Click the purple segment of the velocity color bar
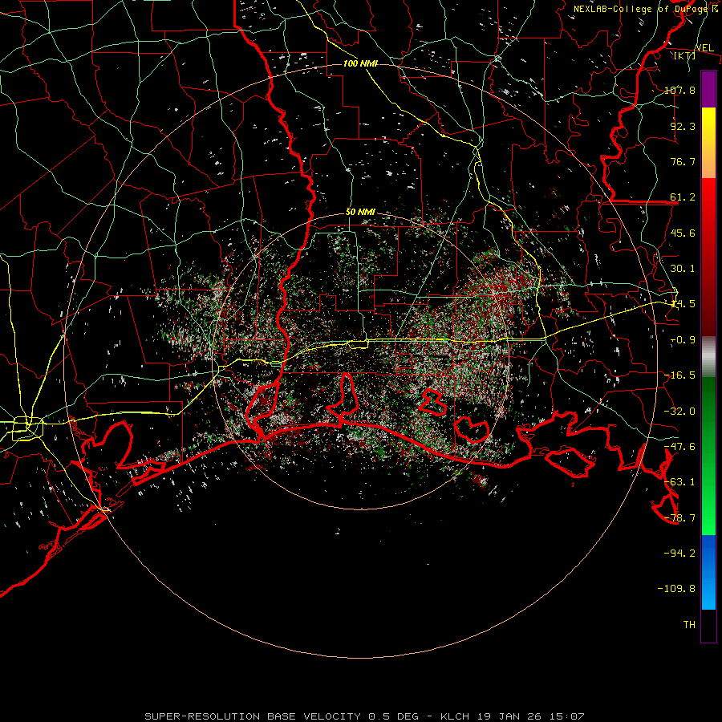Screen dimensions: 722x722 point(708,89)
